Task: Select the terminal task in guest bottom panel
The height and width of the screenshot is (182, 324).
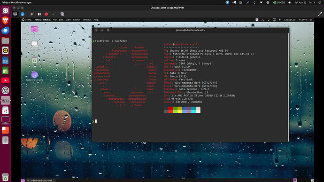Action: coord(41,180)
